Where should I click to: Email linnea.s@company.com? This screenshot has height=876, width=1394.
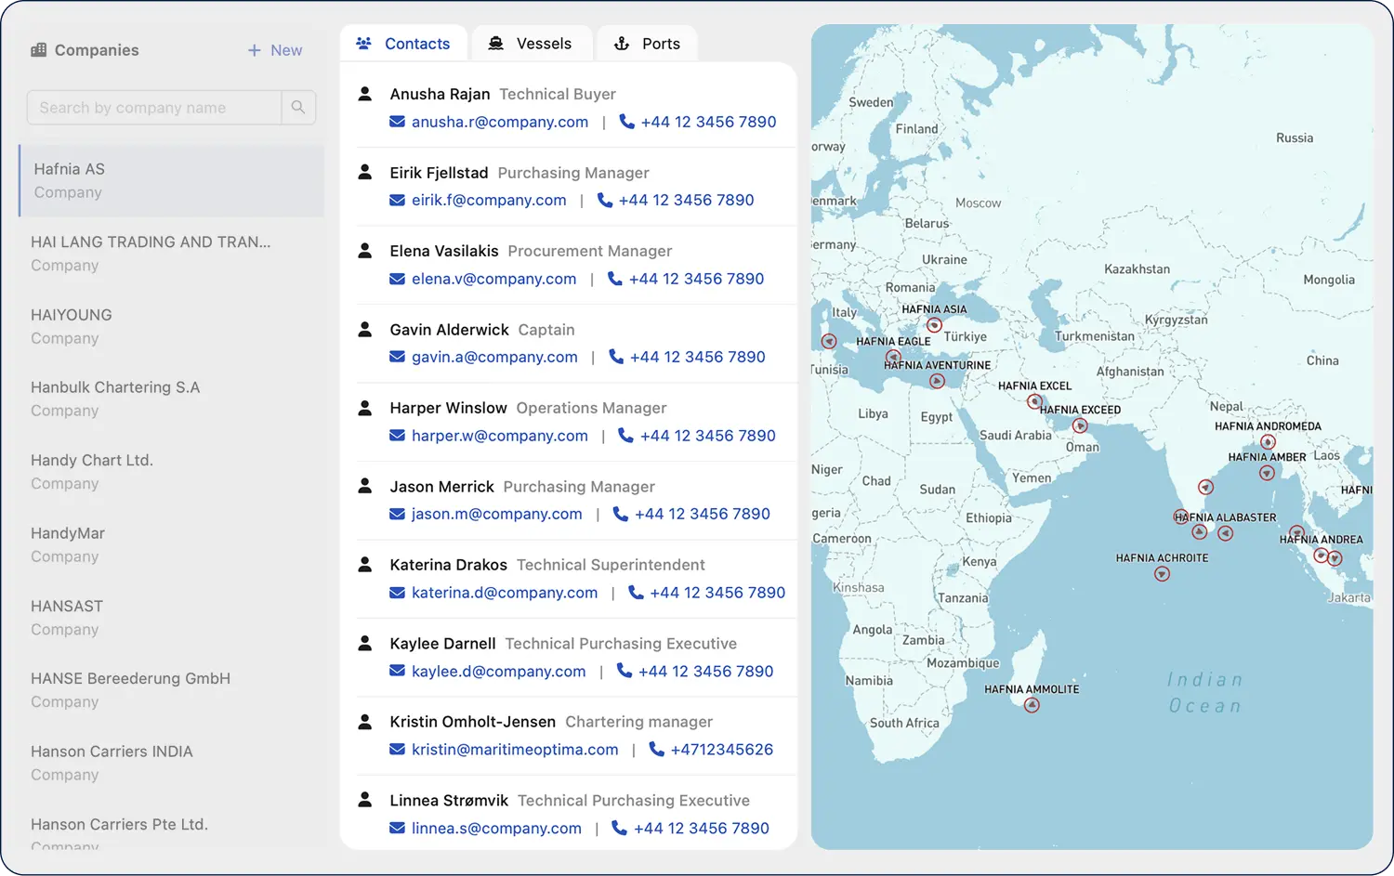tap(496, 828)
